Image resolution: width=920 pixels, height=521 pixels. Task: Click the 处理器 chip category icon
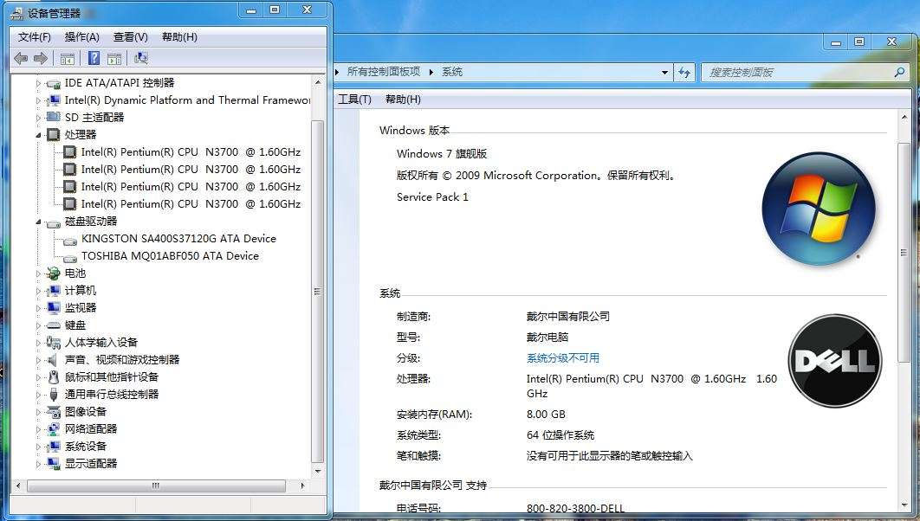click(54, 135)
